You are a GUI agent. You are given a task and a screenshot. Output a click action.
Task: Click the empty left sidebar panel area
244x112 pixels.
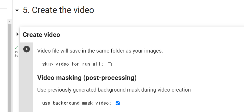[x=4, y=62]
